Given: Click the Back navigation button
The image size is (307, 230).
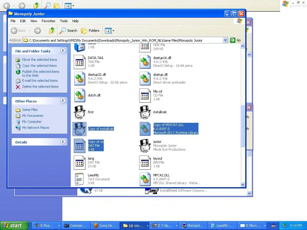Looking at the screenshot, I should tap(18, 31).
